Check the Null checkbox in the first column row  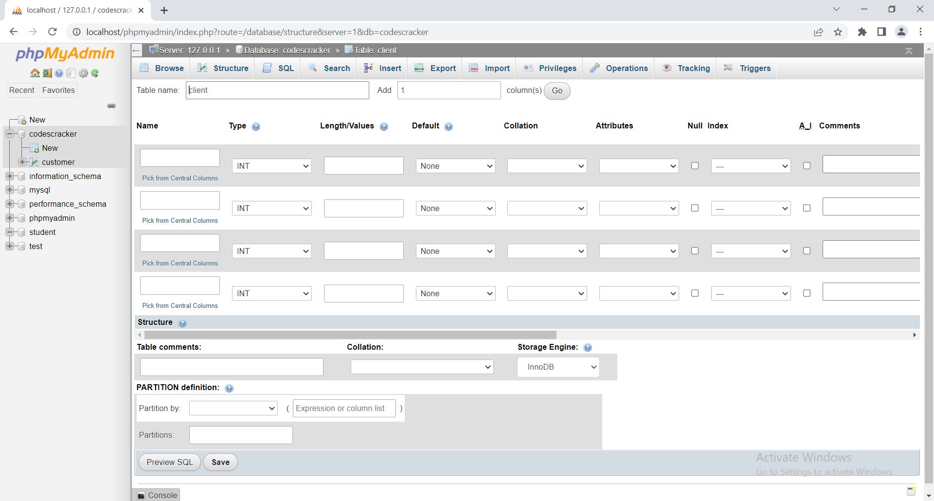click(694, 165)
